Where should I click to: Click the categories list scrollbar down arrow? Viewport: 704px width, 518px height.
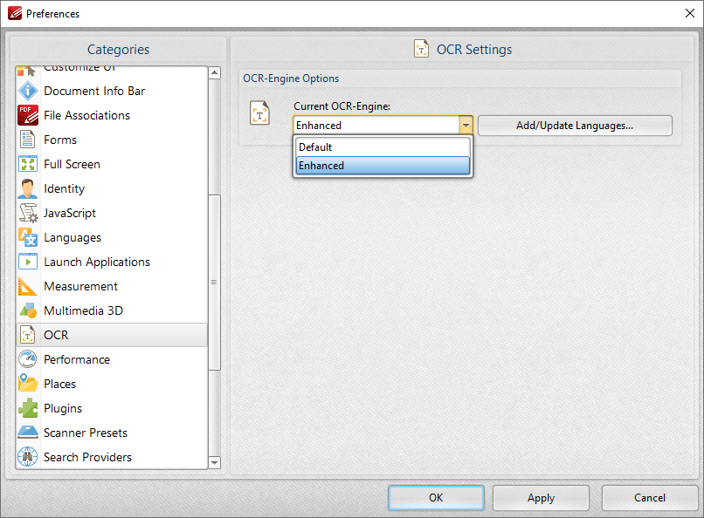pos(214,462)
